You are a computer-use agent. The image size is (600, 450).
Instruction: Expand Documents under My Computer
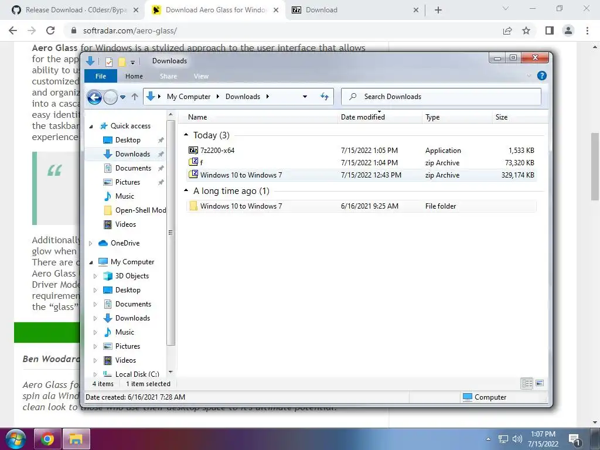(x=96, y=304)
